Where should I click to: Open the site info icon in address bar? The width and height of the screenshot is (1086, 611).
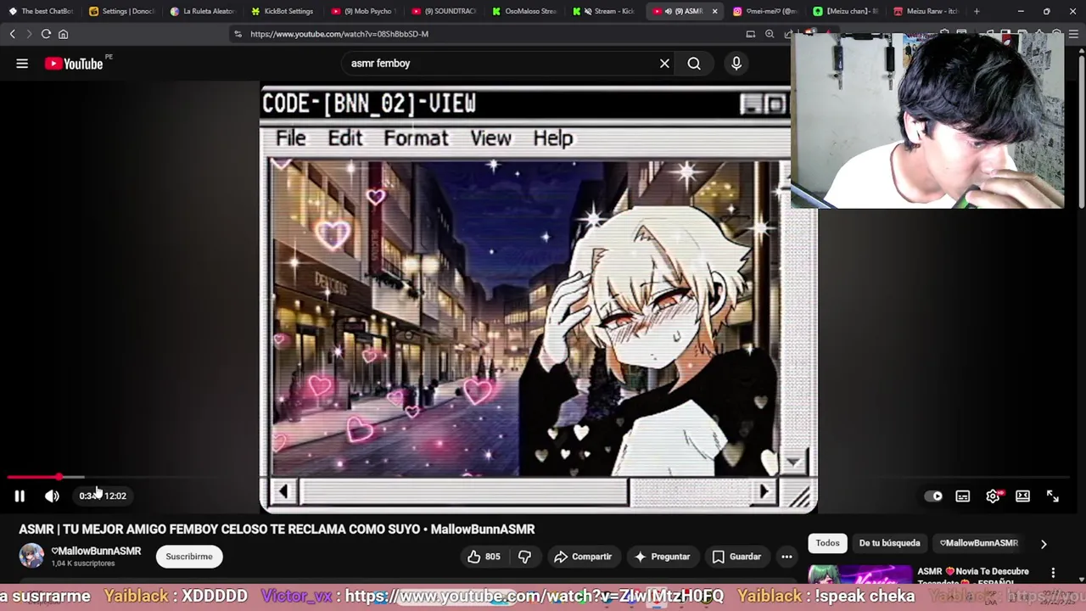point(238,34)
